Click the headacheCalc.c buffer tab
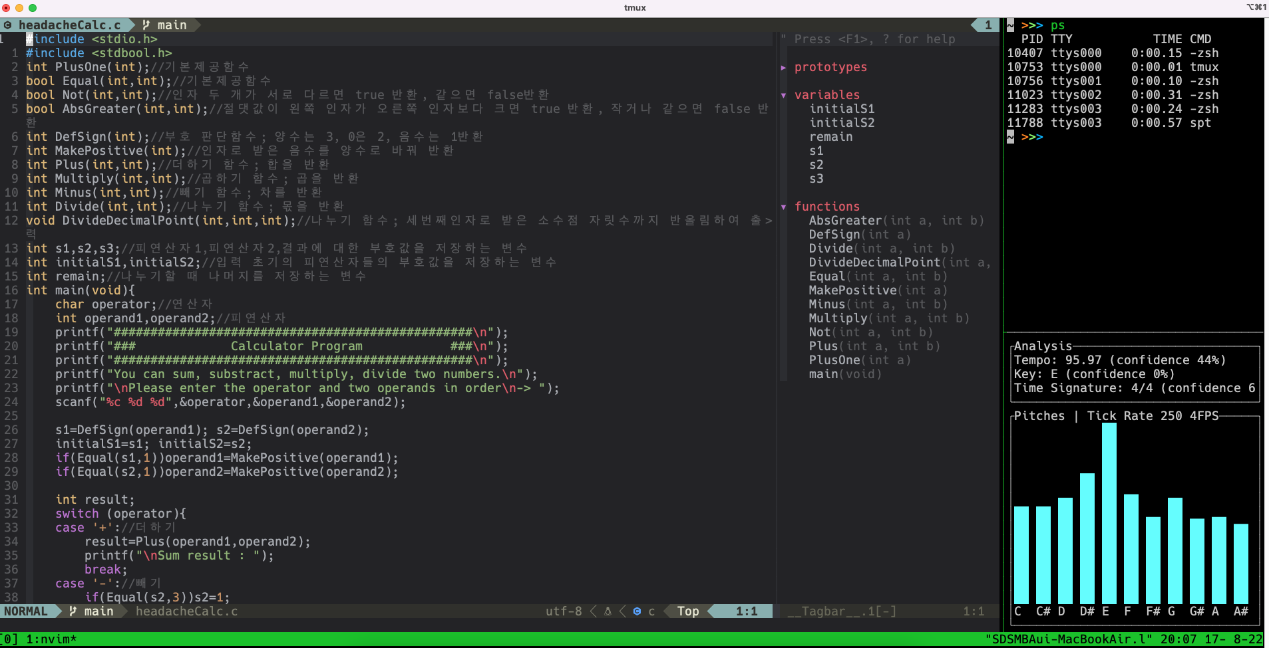This screenshot has width=1269, height=648. (x=69, y=25)
